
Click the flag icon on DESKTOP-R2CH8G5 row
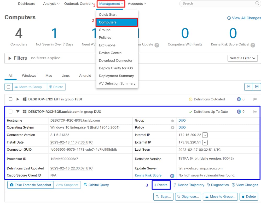255,112
